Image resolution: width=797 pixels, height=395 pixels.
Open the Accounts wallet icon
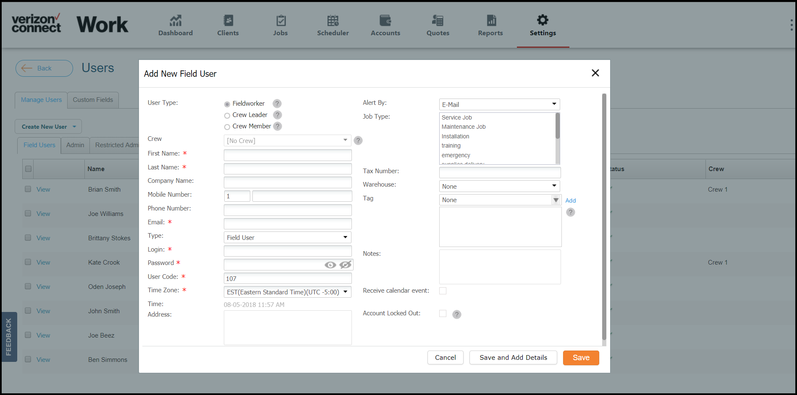tap(385, 20)
